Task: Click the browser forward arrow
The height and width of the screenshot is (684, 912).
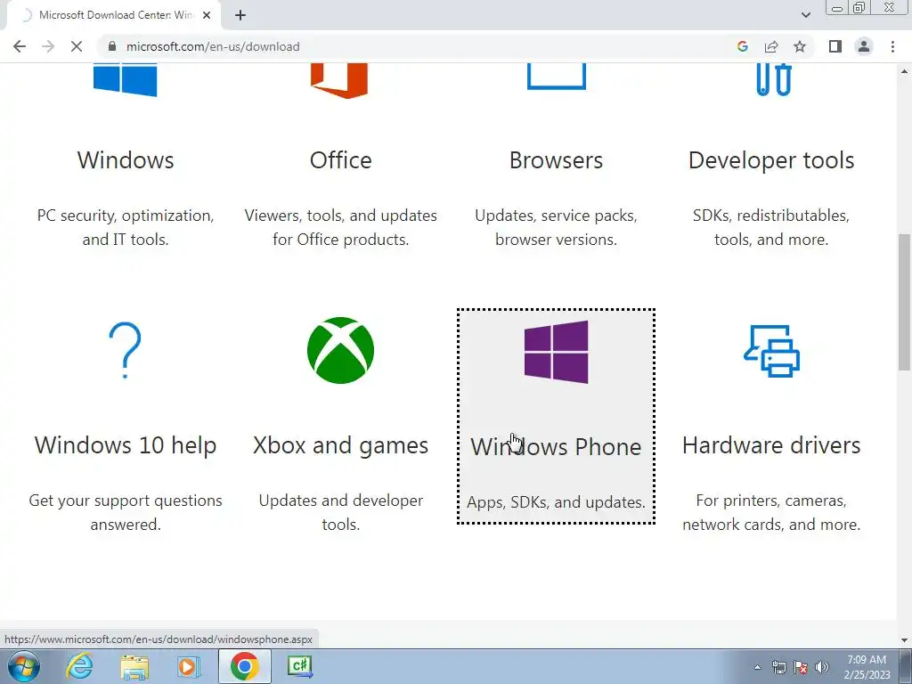Action: point(48,46)
